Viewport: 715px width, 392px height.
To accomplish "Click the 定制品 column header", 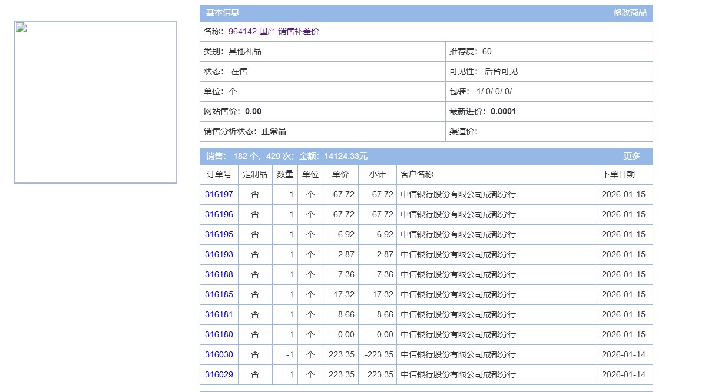I will [255, 175].
